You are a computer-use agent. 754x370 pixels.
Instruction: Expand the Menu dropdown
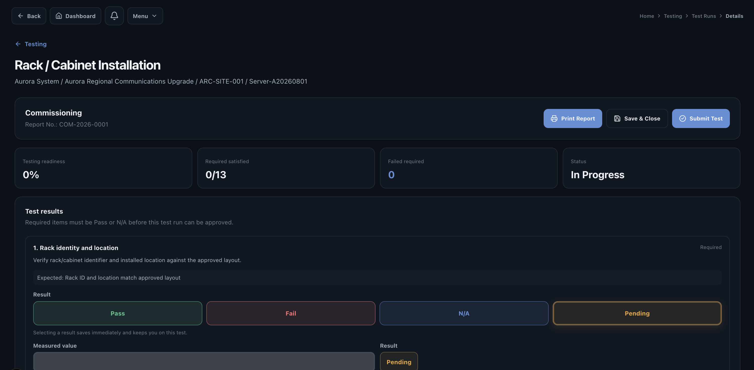pyautogui.click(x=145, y=16)
